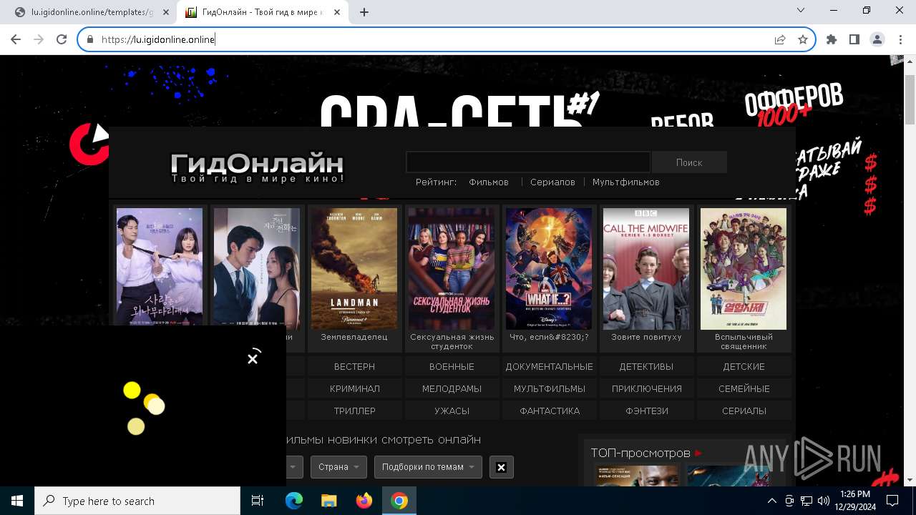
Task: Show the tab search dropdown arrow
Action: coord(801,11)
